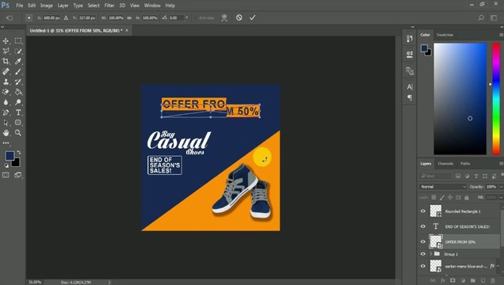The width and height of the screenshot is (504, 285).
Task: Click the link width and height icon
Action: point(129,18)
